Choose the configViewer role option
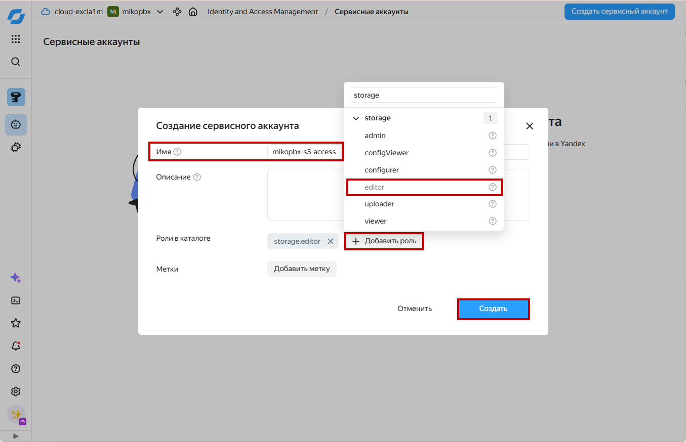The image size is (686, 442). click(386, 153)
